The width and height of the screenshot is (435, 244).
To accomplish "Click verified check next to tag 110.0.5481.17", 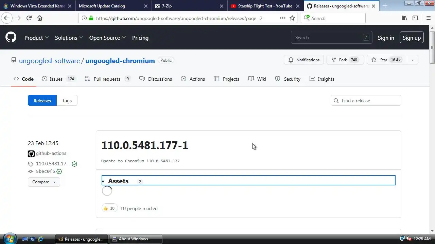I will tap(74, 164).
